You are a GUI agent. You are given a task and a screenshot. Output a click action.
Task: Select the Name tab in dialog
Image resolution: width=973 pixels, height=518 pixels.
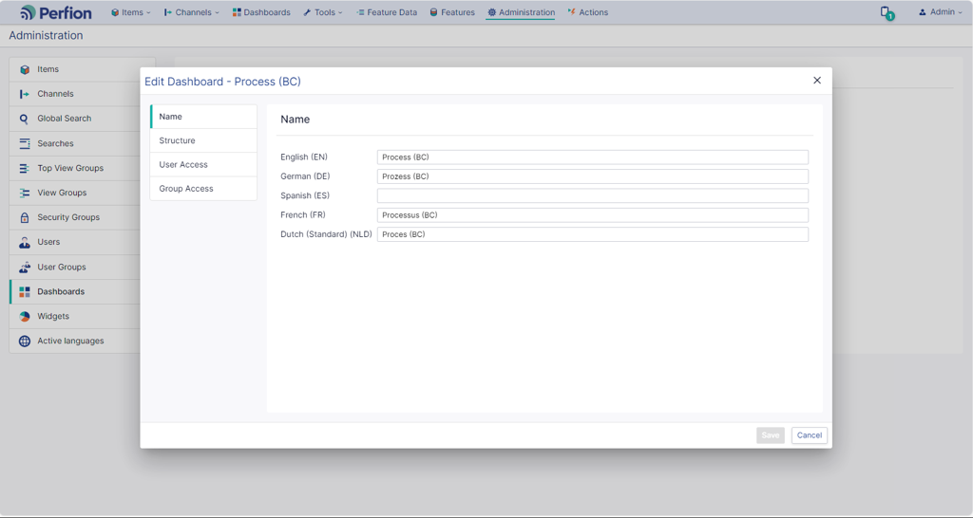[x=203, y=117]
